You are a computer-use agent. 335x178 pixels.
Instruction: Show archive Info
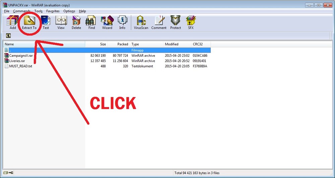tap(122, 22)
